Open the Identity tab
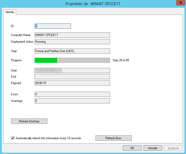 click(10, 12)
